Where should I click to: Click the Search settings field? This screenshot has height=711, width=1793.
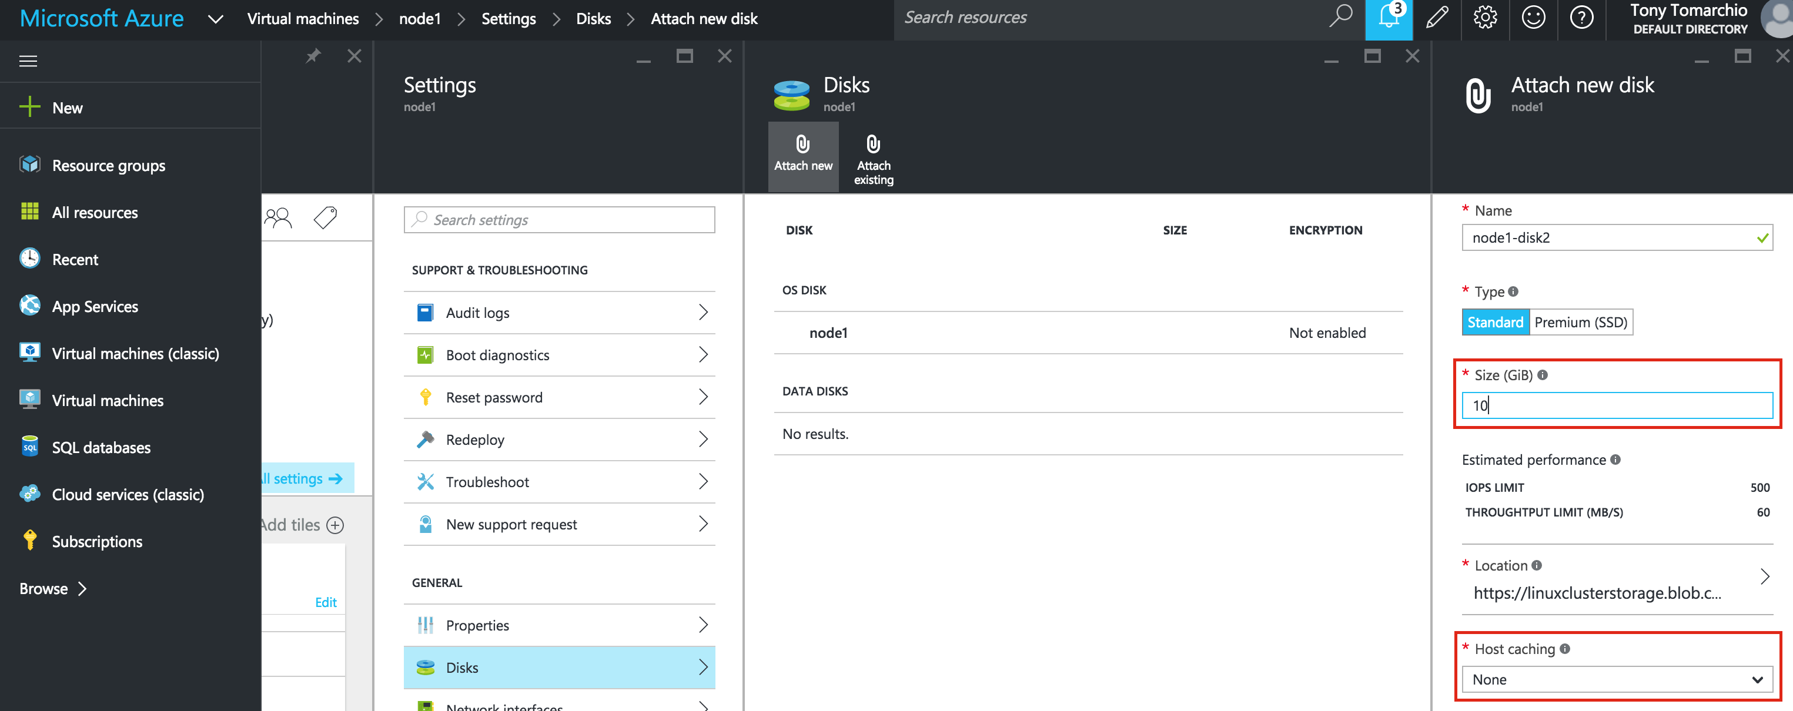pos(559,220)
